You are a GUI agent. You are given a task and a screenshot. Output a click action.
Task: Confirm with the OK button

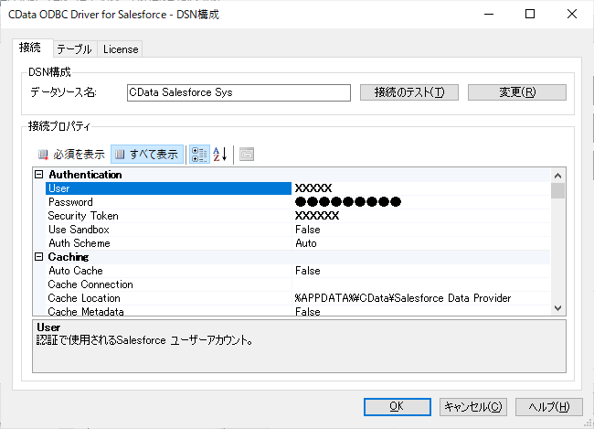coord(397,407)
